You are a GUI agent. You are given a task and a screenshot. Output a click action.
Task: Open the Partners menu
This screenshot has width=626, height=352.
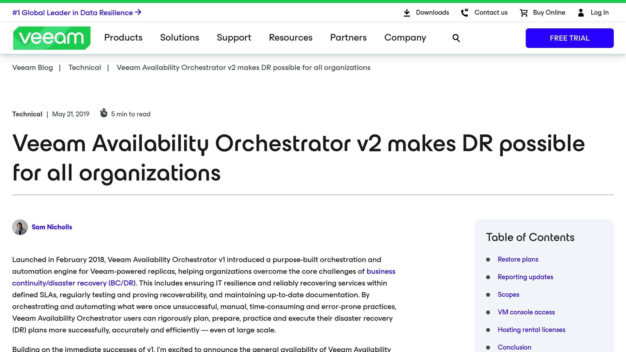[348, 38]
